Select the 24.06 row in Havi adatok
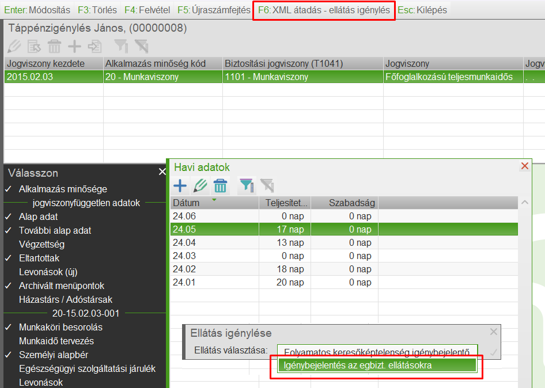The width and height of the screenshot is (545, 388). coord(344,216)
